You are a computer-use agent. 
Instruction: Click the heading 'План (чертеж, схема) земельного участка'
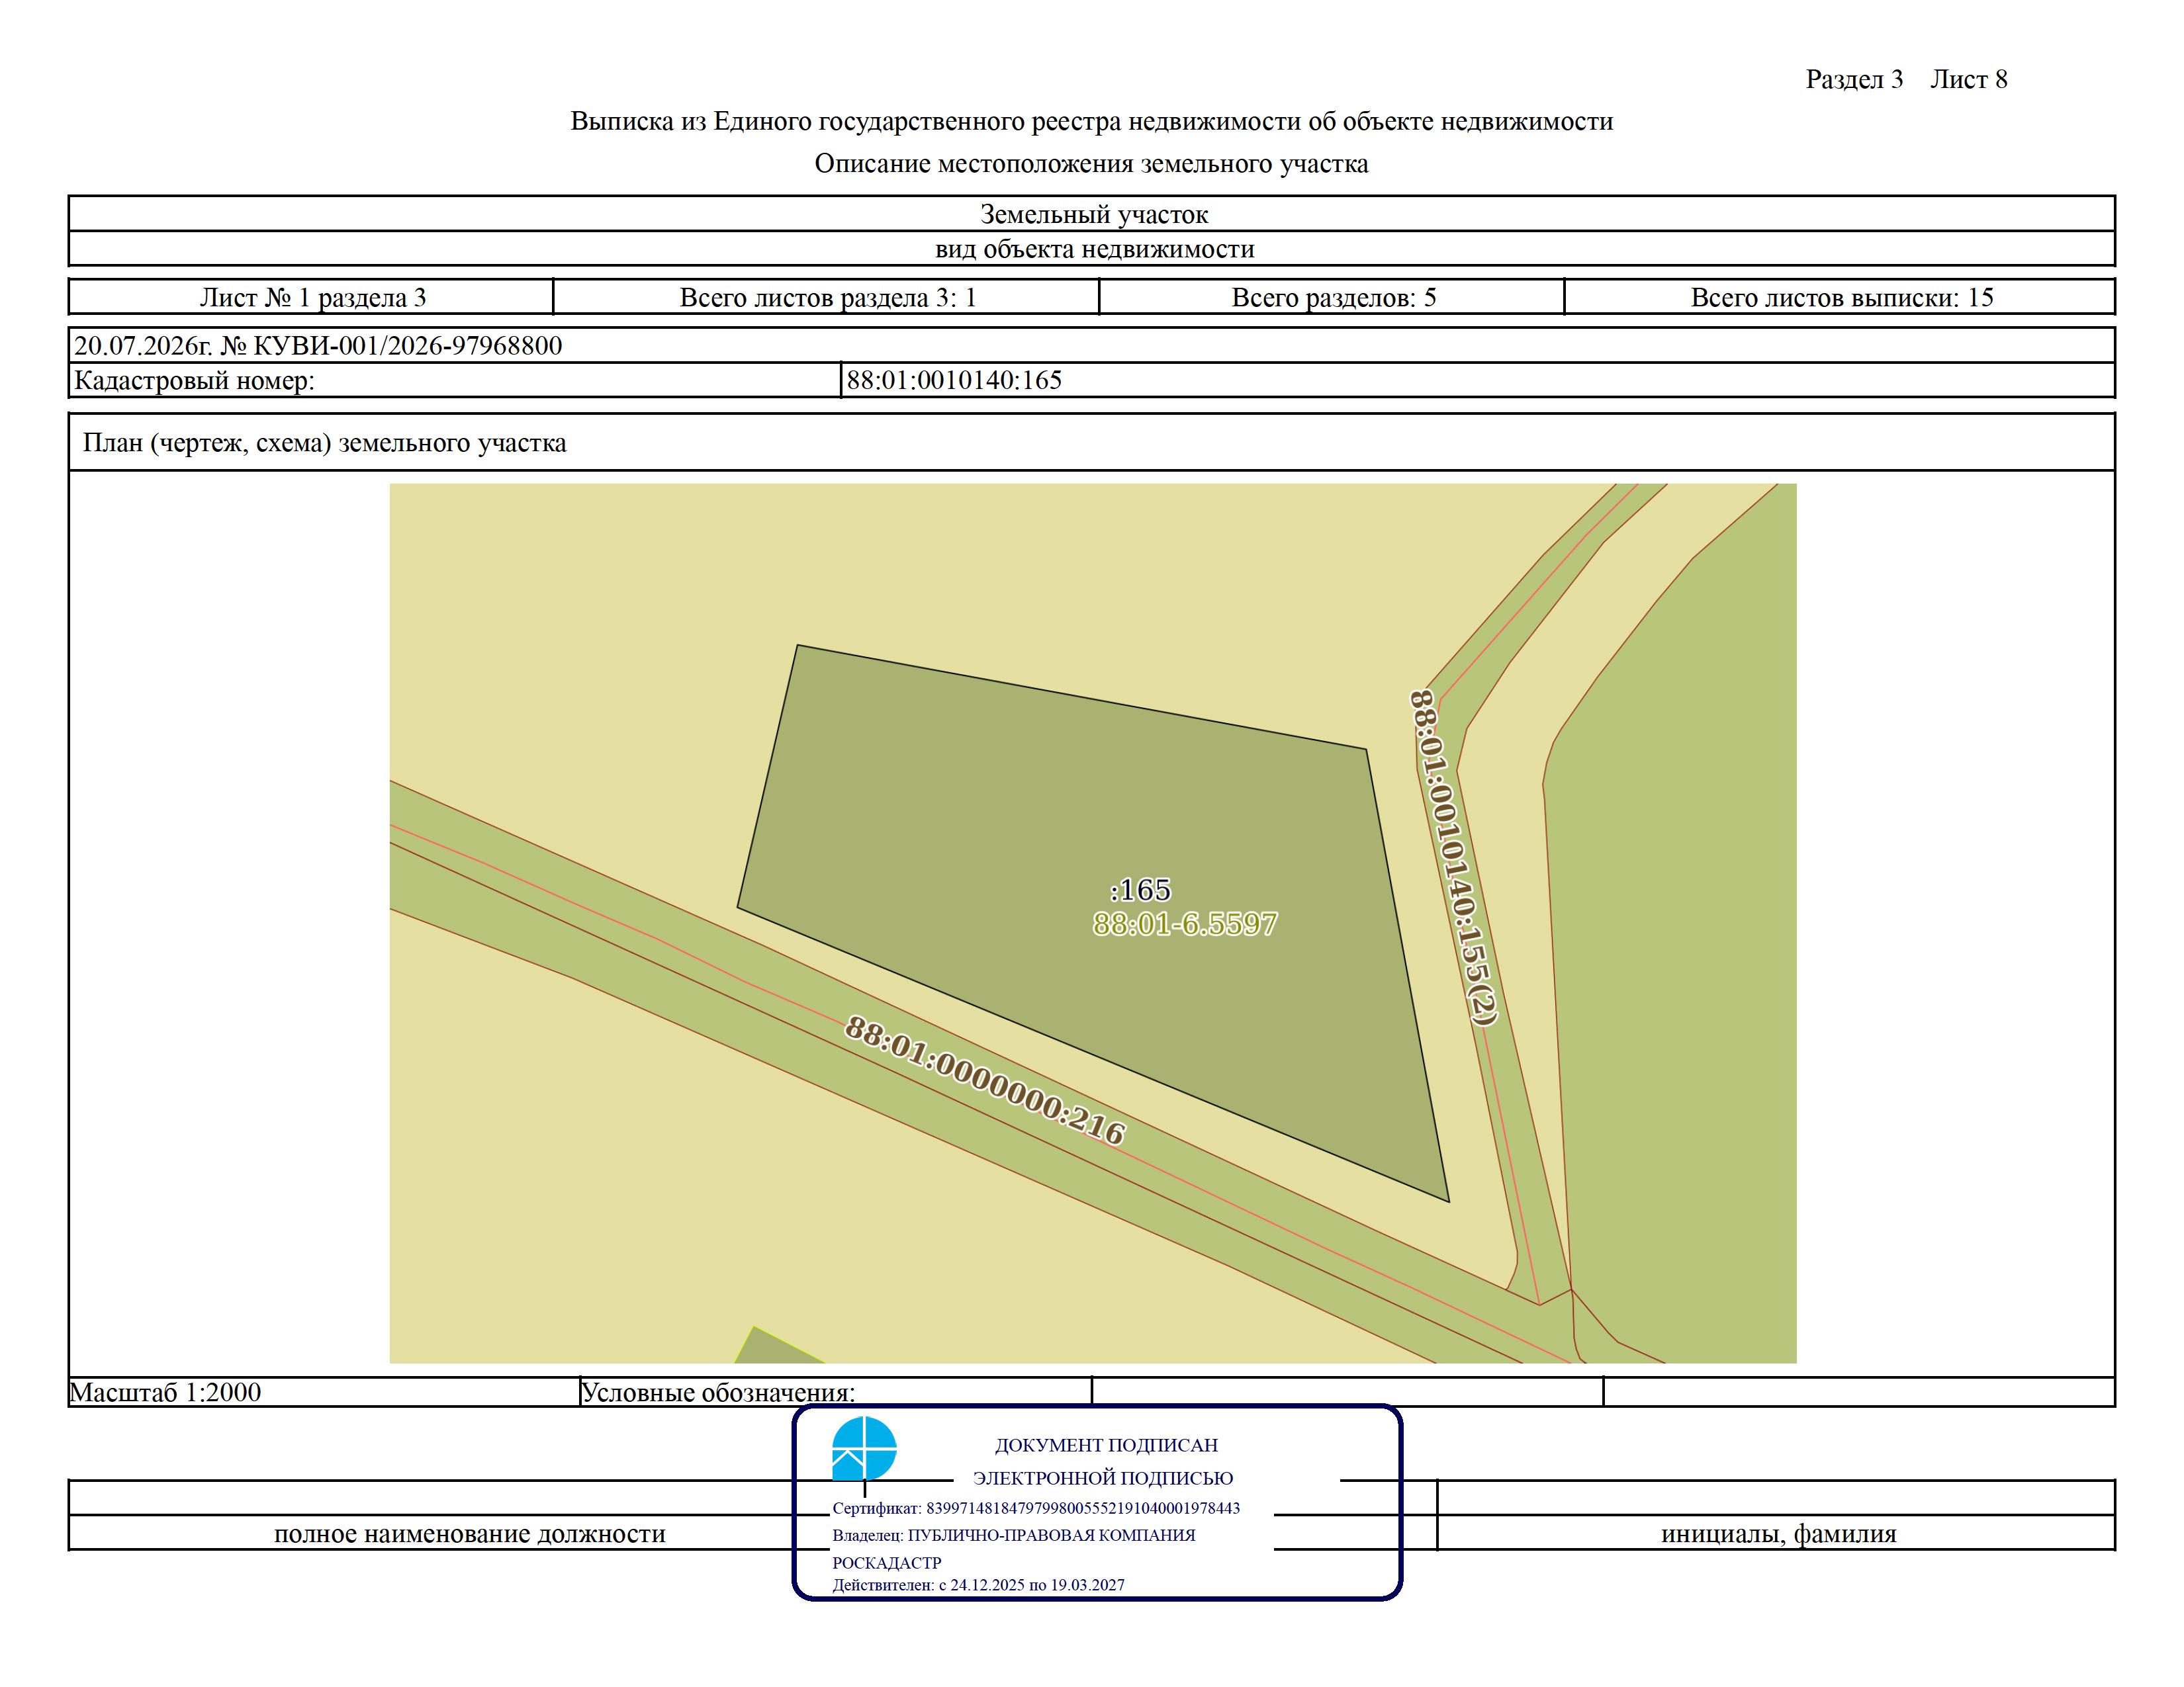pos(324,443)
